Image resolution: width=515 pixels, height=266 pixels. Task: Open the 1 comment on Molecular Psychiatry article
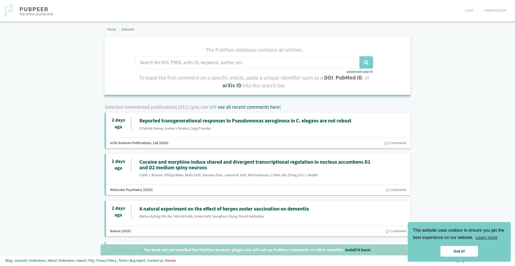(x=396, y=190)
